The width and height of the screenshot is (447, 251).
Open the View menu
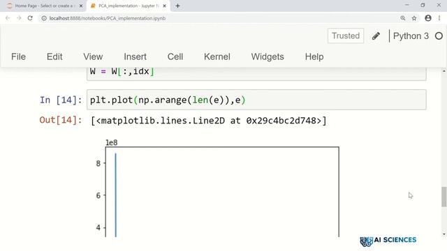93,56
